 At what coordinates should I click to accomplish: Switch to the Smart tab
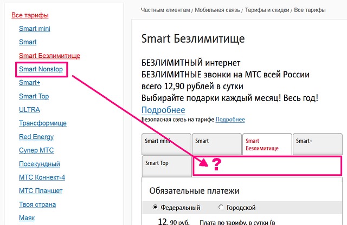coord(217,144)
